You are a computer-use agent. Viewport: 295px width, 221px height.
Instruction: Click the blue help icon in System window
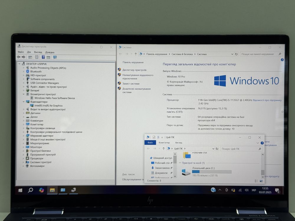282,60
